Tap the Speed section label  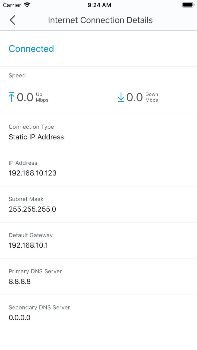[x=17, y=75]
